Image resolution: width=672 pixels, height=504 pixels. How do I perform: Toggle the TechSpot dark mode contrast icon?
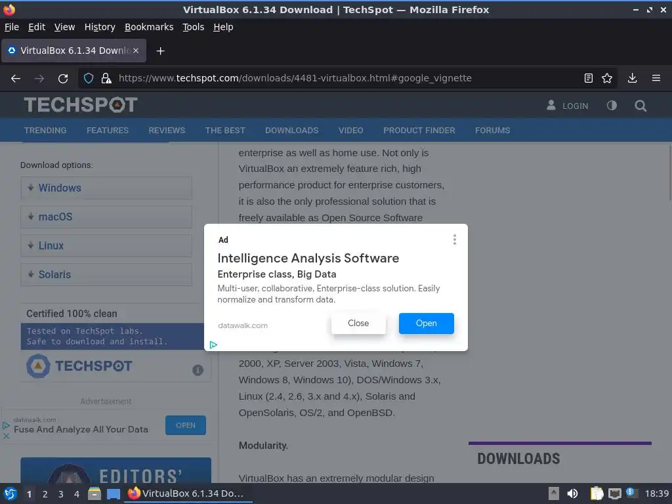(612, 106)
